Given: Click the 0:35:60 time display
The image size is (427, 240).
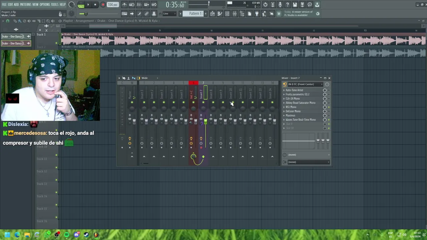Looking at the screenshot, I should [175, 5].
